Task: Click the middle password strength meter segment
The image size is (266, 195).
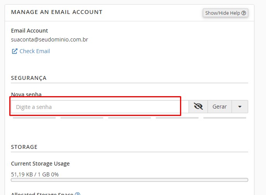Action: tap(129, 117)
